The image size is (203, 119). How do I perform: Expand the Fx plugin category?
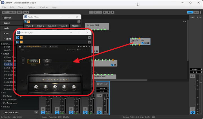1,92
